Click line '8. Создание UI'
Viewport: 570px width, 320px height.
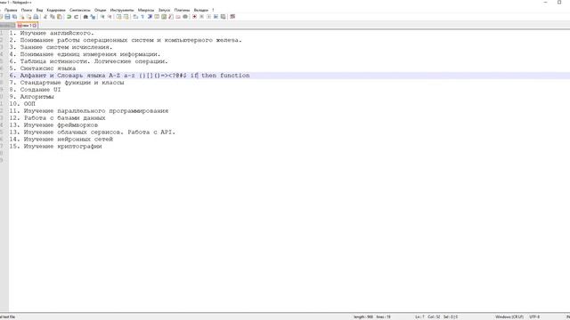[36, 90]
